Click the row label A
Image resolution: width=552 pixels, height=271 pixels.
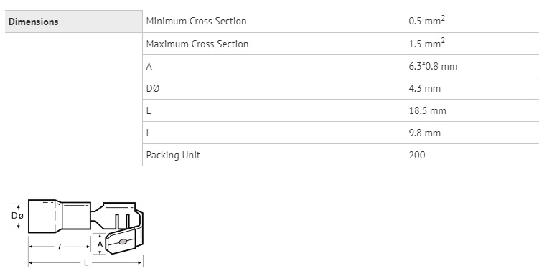click(x=149, y=66)
